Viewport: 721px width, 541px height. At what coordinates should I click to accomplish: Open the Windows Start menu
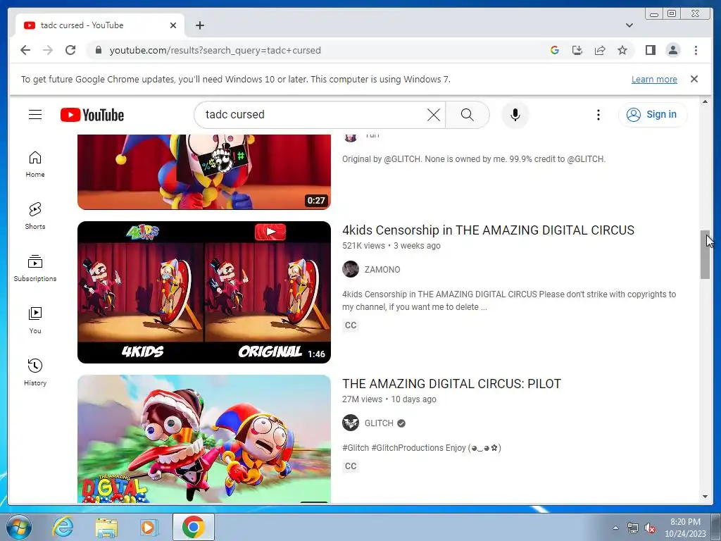(x=19, y=527)
